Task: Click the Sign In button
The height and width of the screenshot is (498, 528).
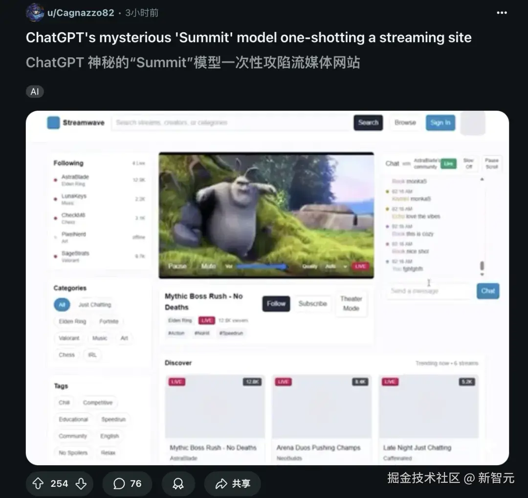Action: point(440,123)
